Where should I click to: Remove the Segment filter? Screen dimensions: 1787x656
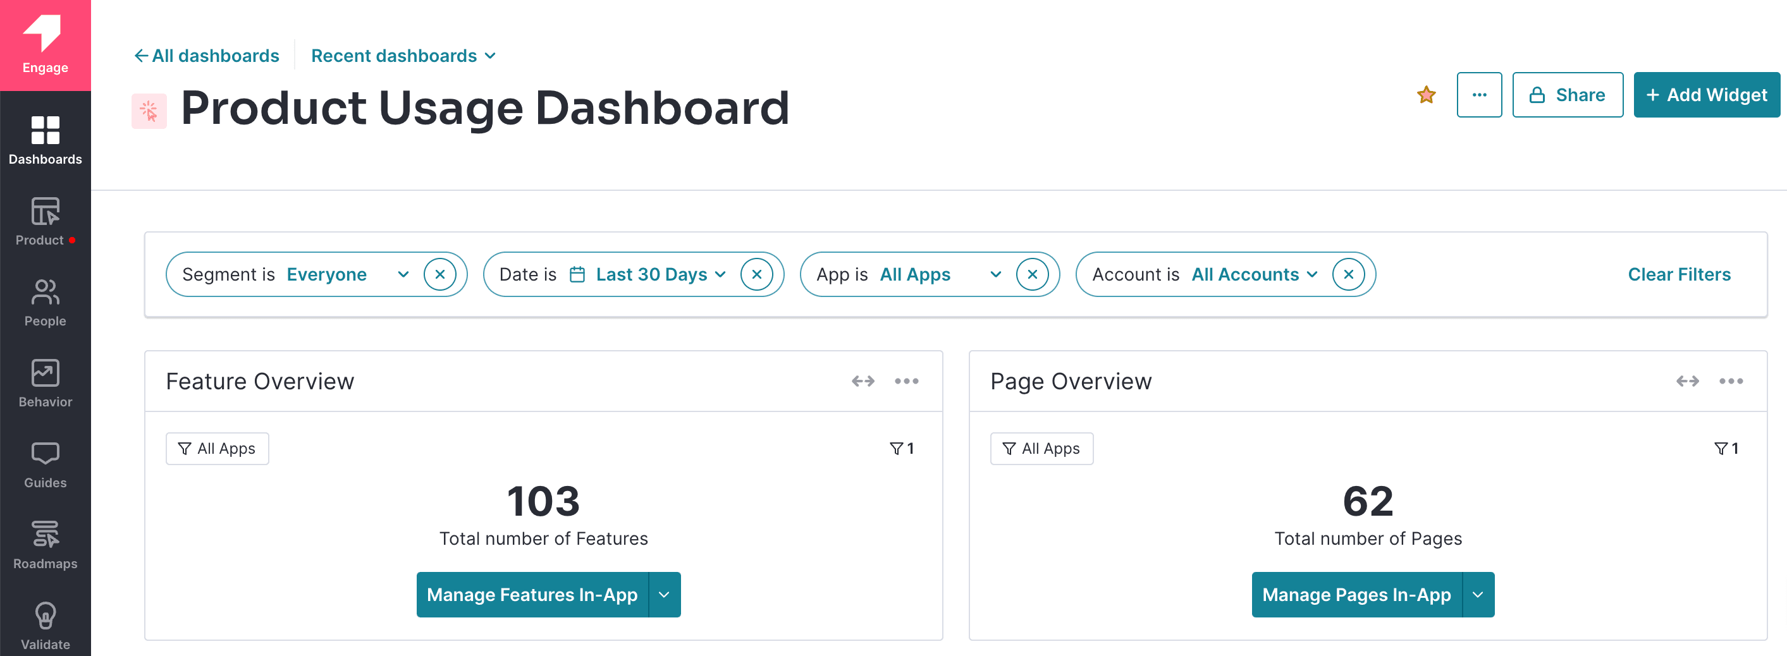point(440,274)
